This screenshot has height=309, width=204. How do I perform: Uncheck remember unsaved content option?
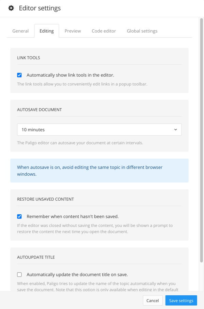19,216
